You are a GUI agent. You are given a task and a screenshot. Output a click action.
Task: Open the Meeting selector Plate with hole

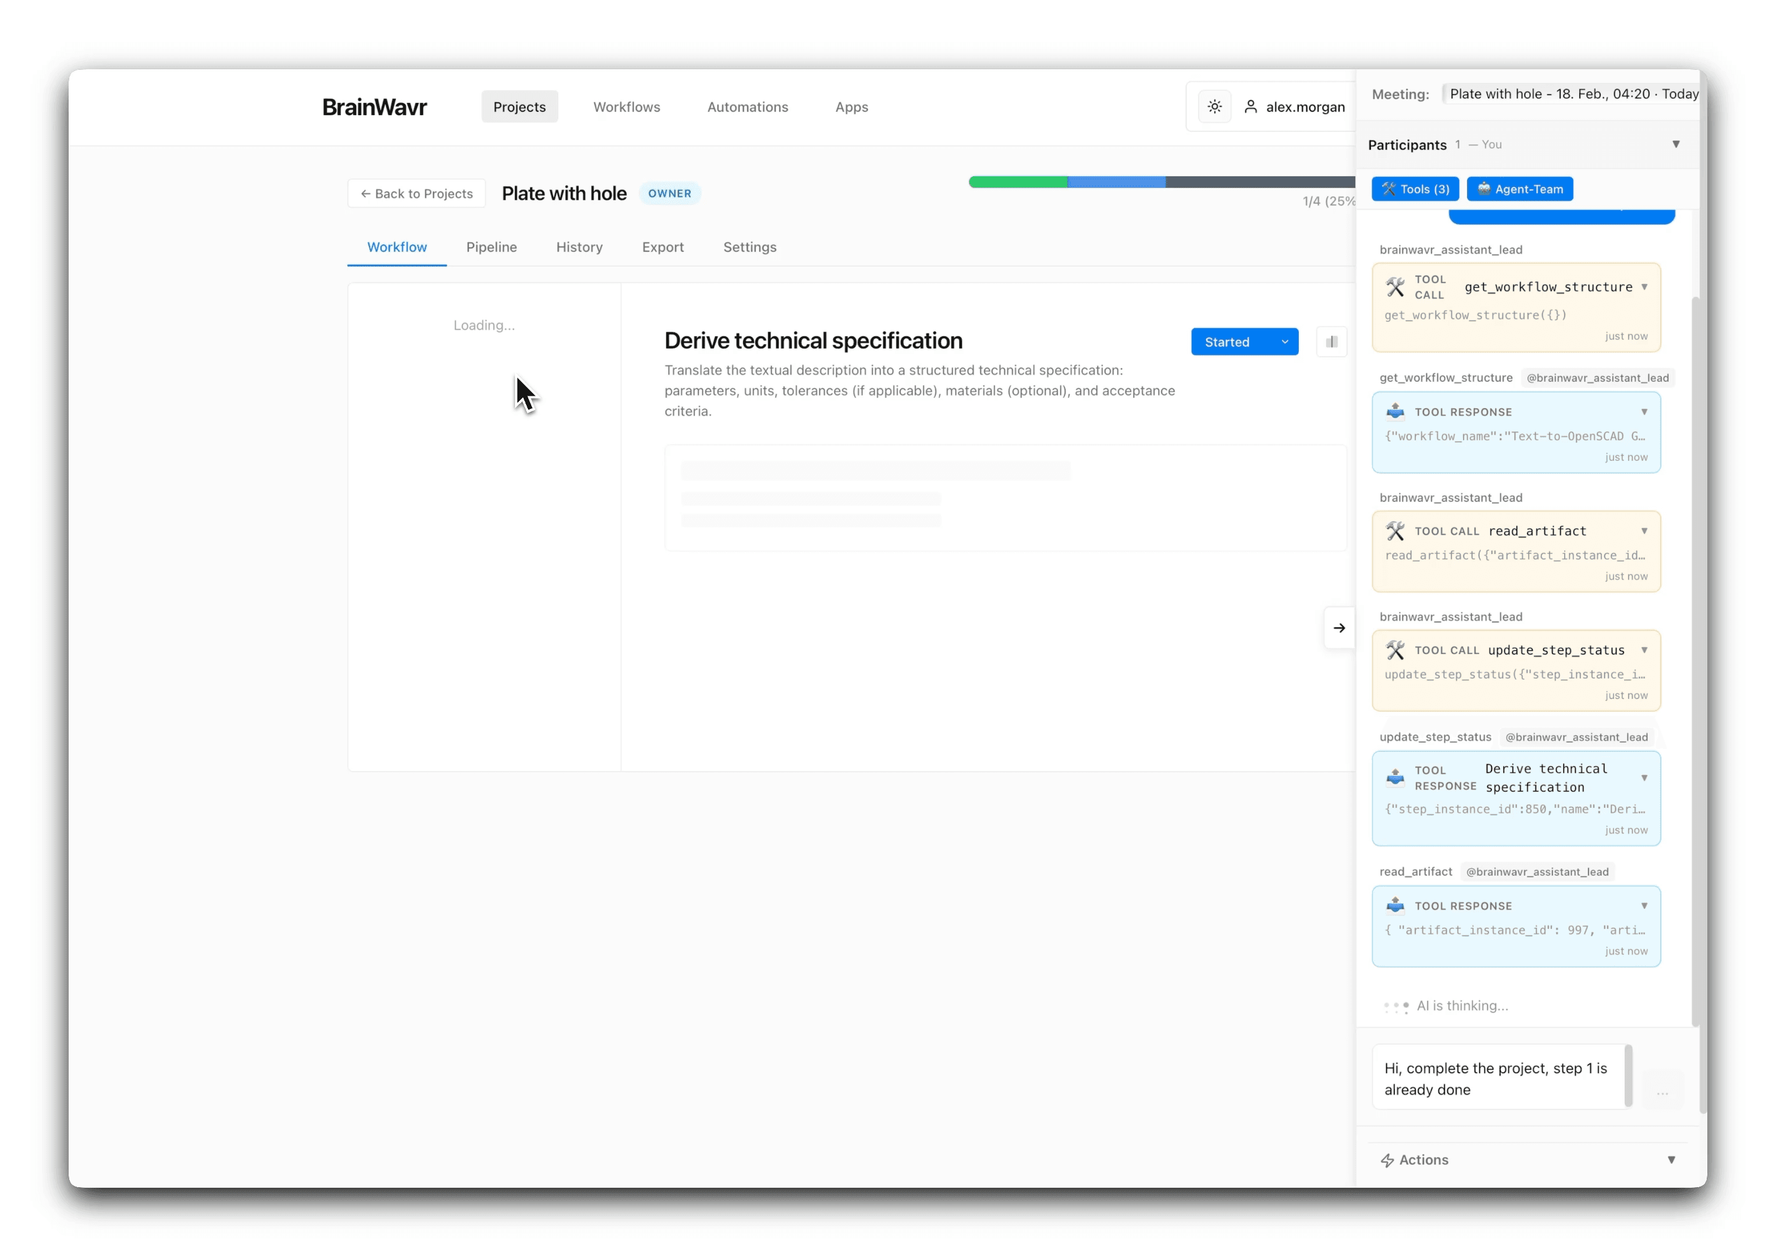click(x=1571, y=94)
